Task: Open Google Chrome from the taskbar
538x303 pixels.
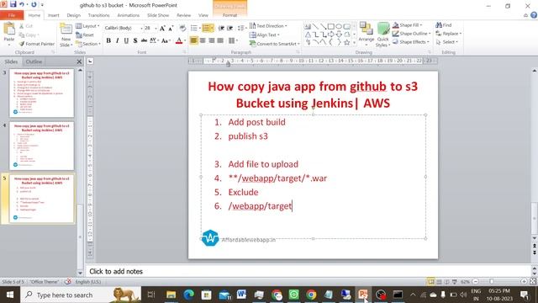Action: tap(311, 295)
